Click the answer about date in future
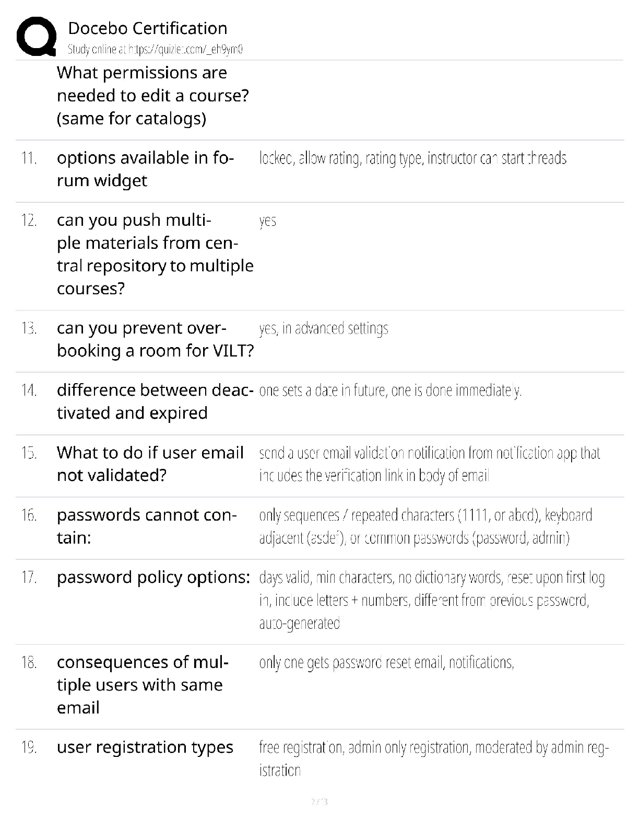The height and width of the screenshot is (828, 639). click(x=390, y=391)
